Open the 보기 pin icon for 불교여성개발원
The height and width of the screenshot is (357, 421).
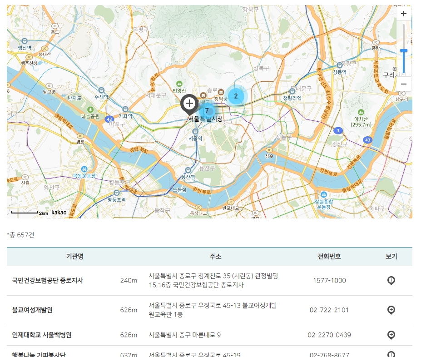[x=391, y=310]
